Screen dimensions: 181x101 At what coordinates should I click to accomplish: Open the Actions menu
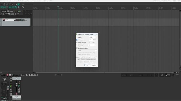click(29, 1)
